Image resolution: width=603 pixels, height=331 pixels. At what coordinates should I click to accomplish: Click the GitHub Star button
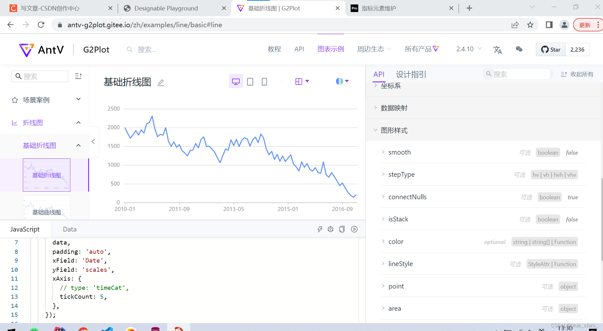tap(550, 49)
